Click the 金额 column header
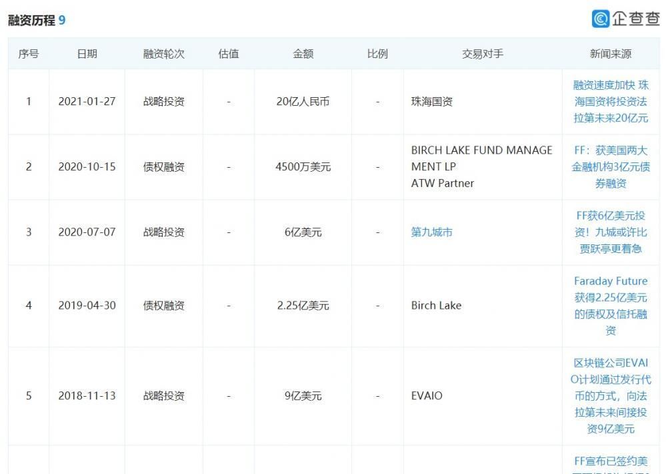Viewport: 666px width, 474px height. [303, 54]
